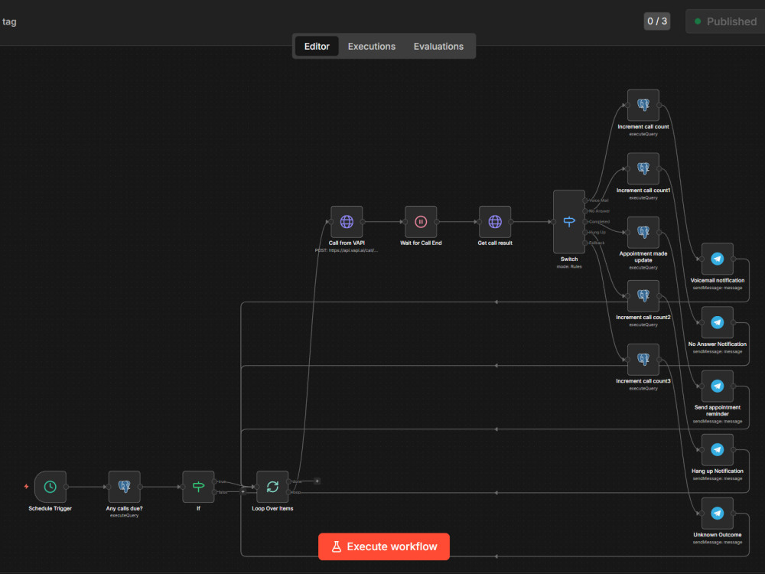The width and height of the screenshot is (765, 574).
Task: Open Appointment made update node
Action: coord(643,233)
